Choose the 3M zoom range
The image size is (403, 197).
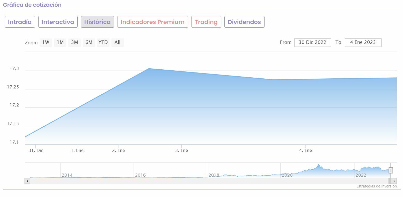[75, 42]
